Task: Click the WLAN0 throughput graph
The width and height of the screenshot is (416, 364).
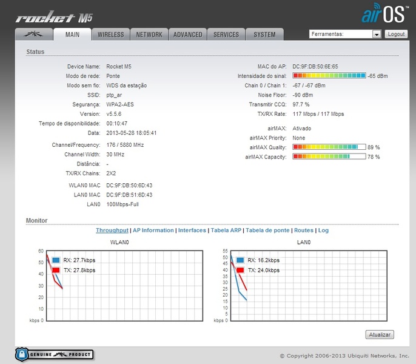Action: pyautogui.click(x=124, y=286)
